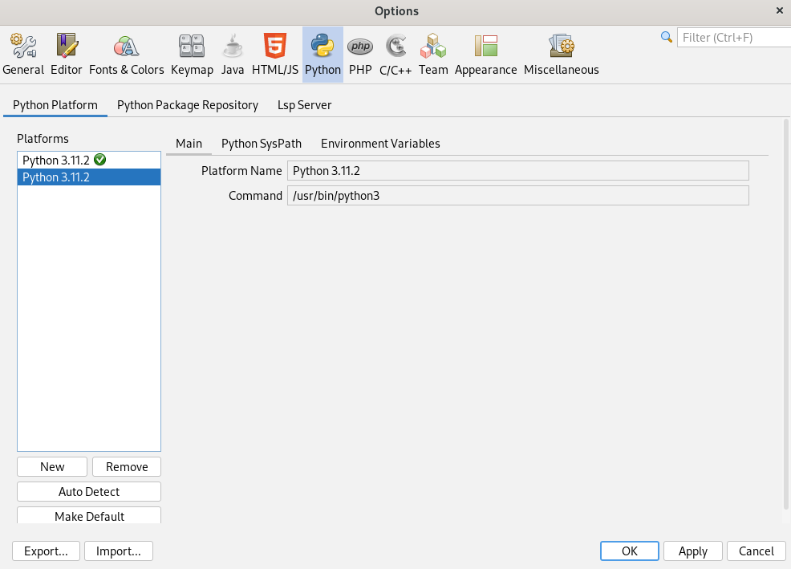Select the highlighted Python 3.11.2 entry
The height and width of the screenshot is (569, 791).
coord(89,177)
